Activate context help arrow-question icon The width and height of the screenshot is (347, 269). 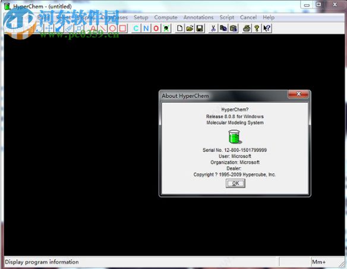pos(267,29)
